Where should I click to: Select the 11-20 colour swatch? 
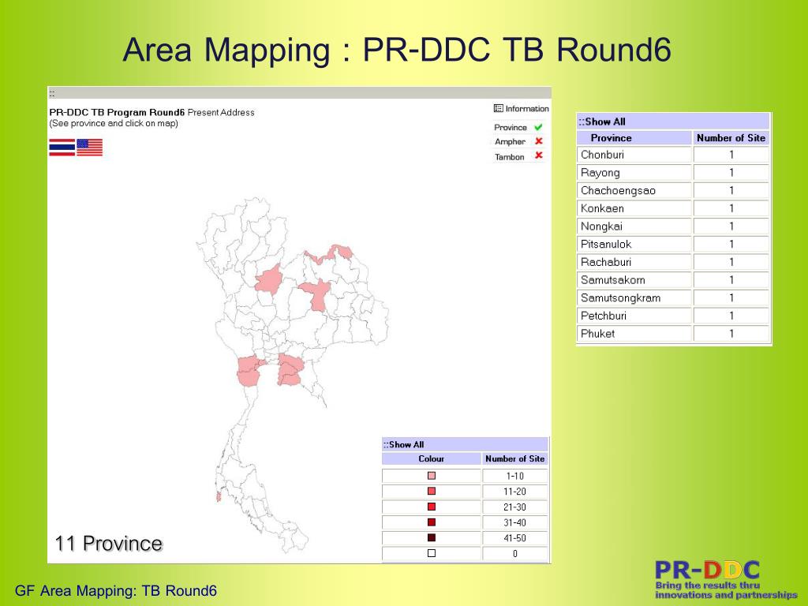point(432,491)
